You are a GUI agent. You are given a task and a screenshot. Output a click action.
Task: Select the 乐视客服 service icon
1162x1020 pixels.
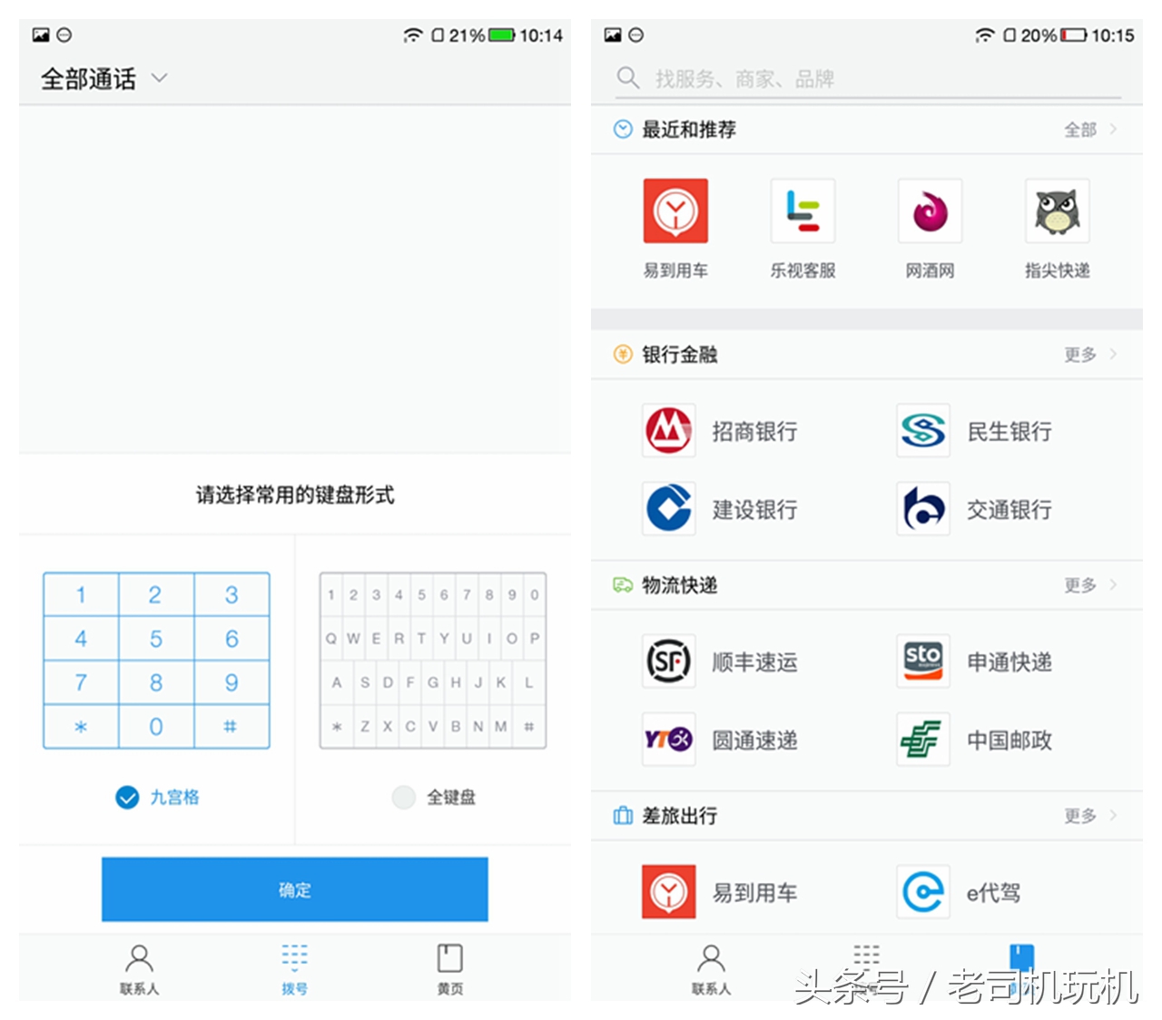(x=803, y=212)
